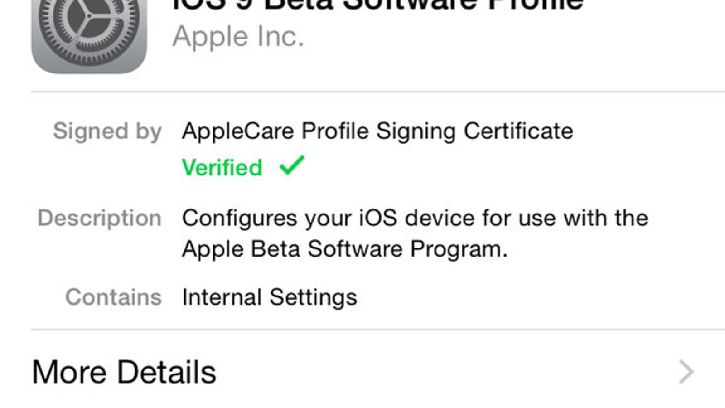This screenshot has height=408, width=725.
Task: Click the Description field label
Action: (100, 218)
